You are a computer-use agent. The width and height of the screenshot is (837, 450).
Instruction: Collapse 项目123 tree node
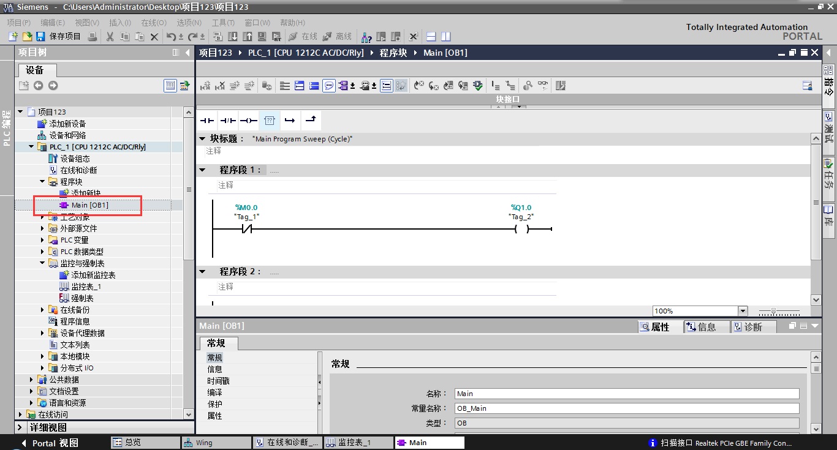click(x=20, y=112)
